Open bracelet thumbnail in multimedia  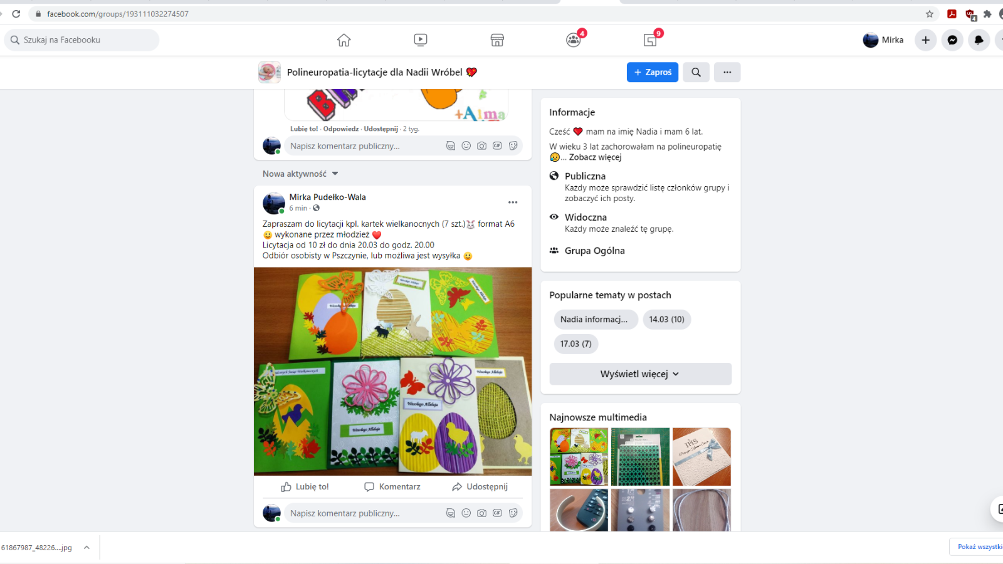tap(579, 510)
